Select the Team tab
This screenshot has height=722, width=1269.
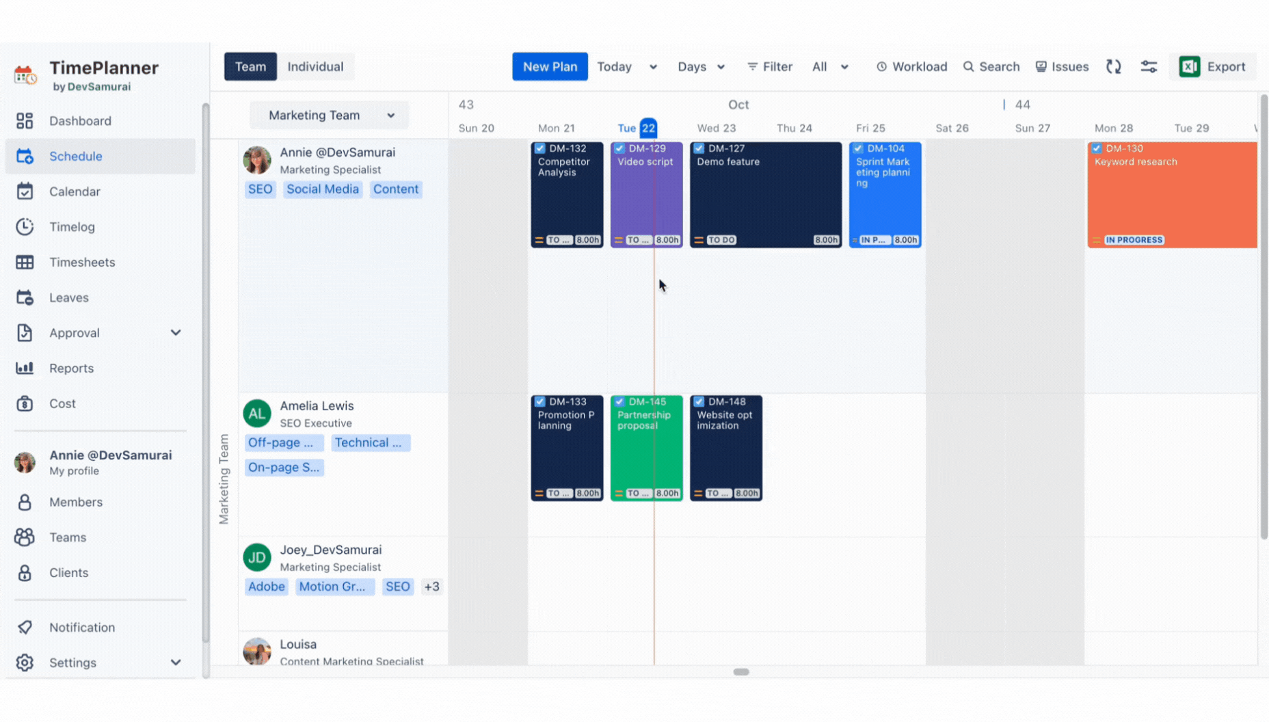point(250,66)
